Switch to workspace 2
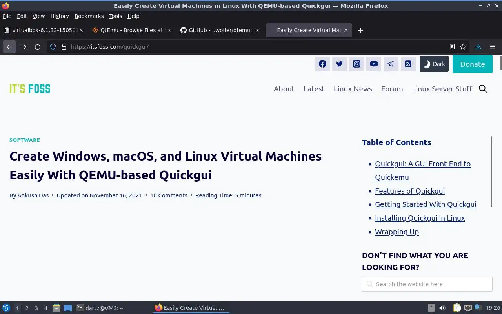This screenshot has height=314, width=502. click(27, 308)
